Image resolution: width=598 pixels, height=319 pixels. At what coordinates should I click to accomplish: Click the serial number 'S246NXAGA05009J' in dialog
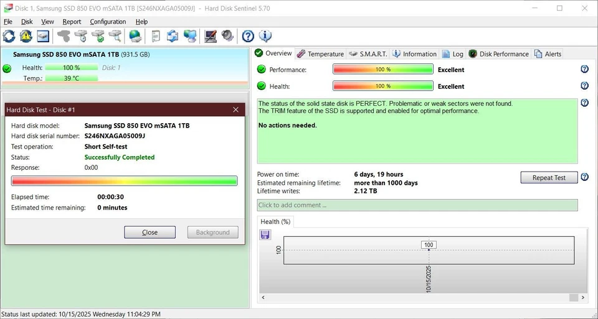coord(115,136)
